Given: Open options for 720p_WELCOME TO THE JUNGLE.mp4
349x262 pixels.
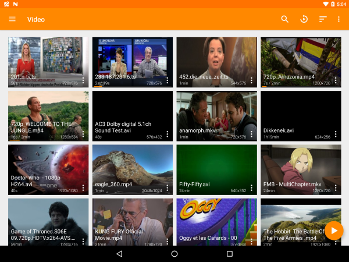Looking at the screenshot, I should (83, 134).
